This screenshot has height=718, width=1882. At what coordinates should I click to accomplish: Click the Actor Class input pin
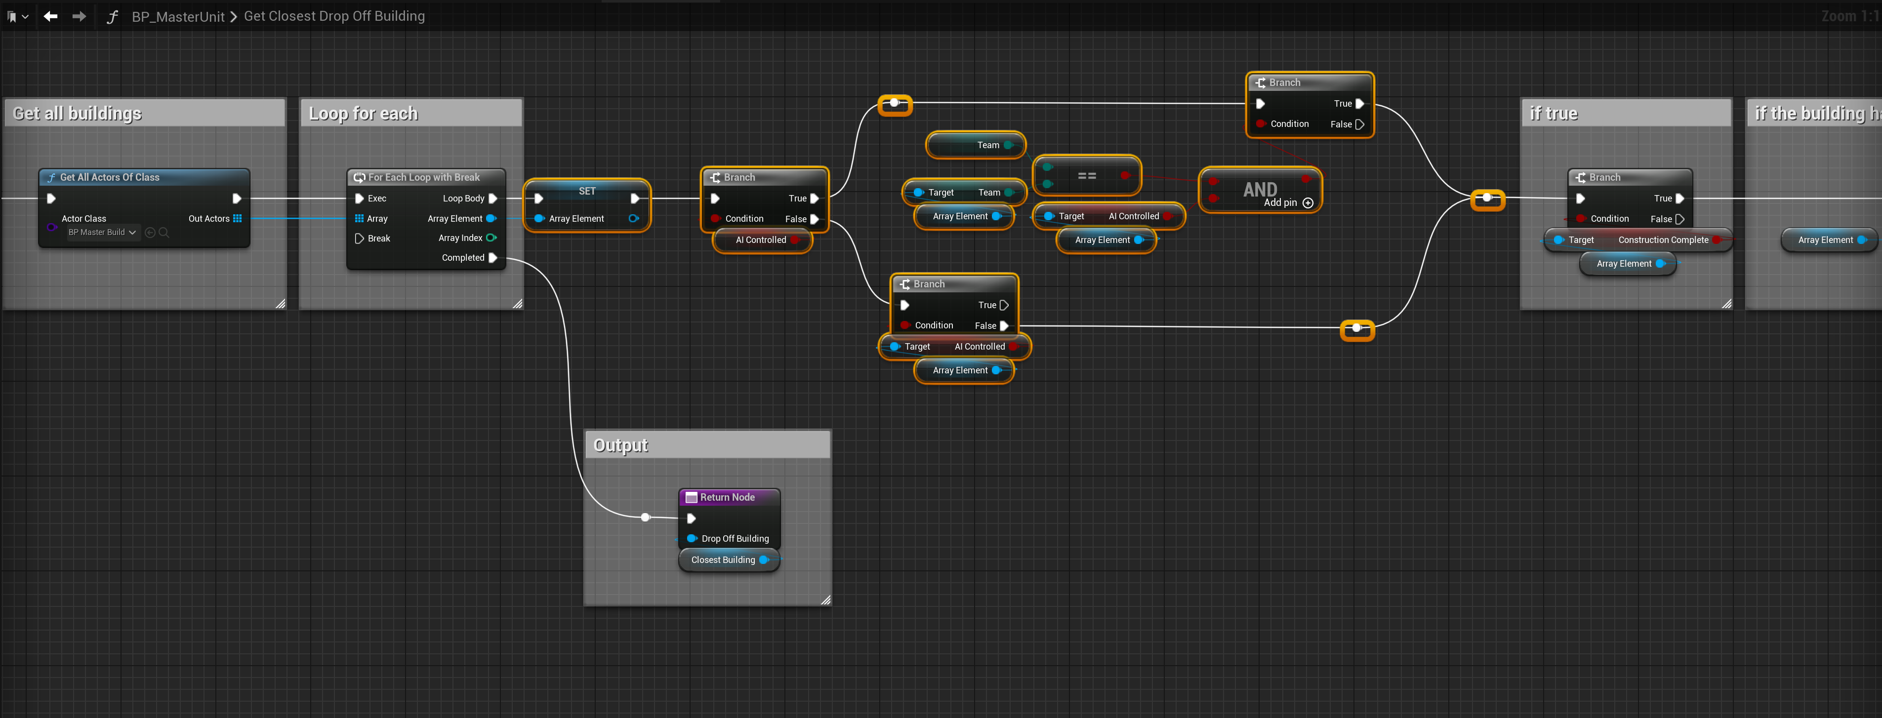[x=51, y=227]
